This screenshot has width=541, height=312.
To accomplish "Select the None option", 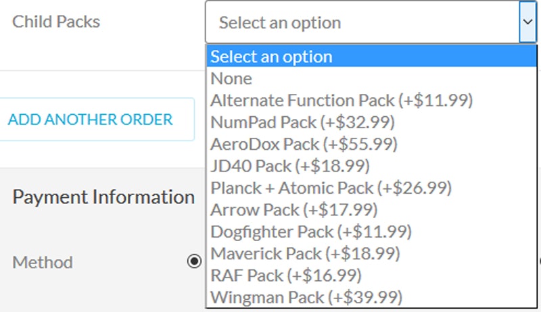I will tap(231, 78).
